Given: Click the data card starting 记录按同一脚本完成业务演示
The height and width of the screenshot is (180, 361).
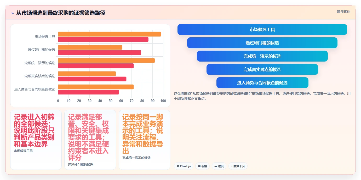Looking at the screenshot, I should tap(144, 140).
